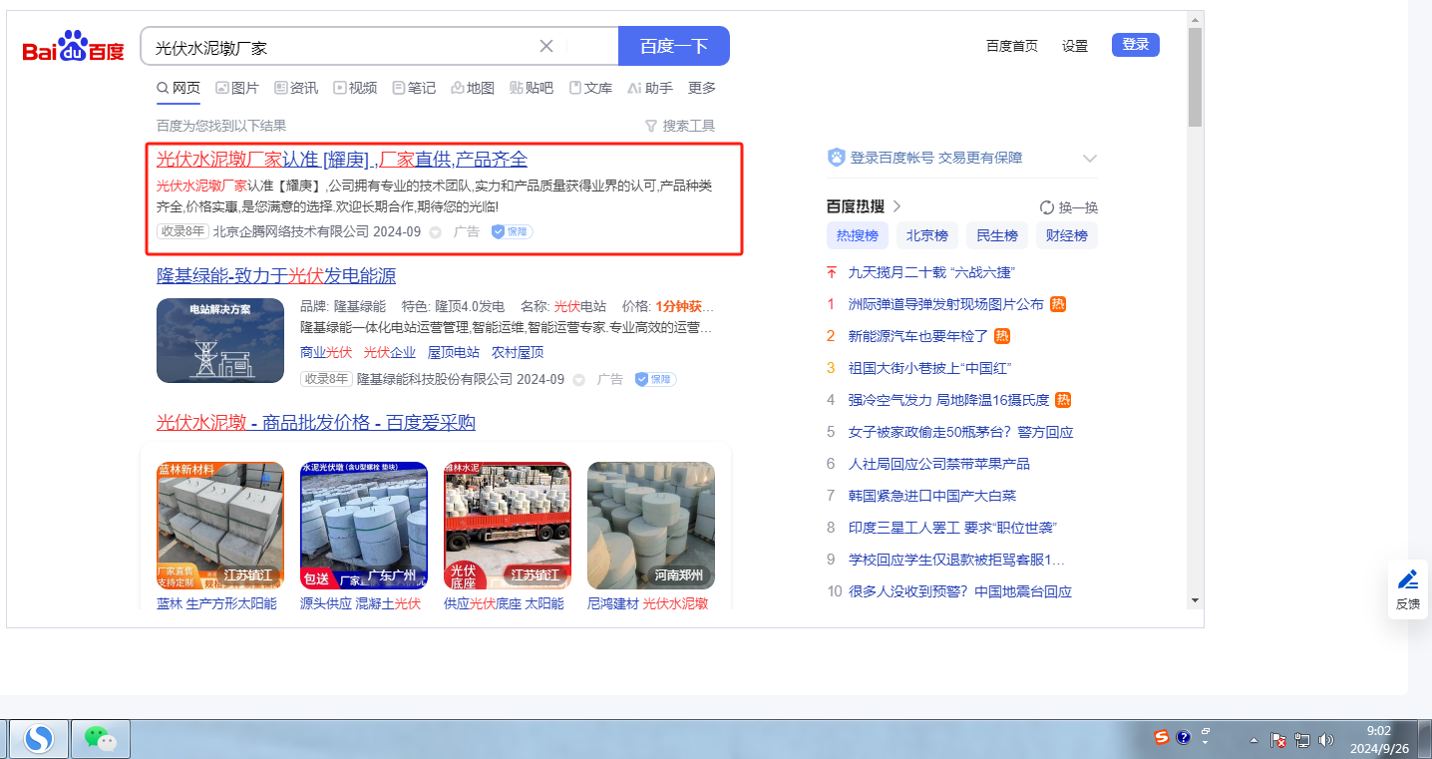Open the 百度热搜 arrow
This screenshot has width=1432, height=759.
pyautogui.click(x=896, y=206)
